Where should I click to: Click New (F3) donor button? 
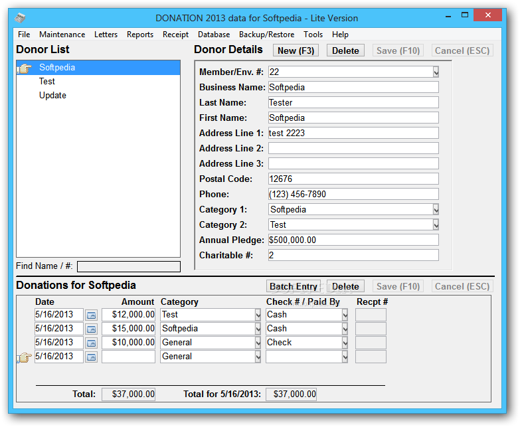tap(296, 50)
